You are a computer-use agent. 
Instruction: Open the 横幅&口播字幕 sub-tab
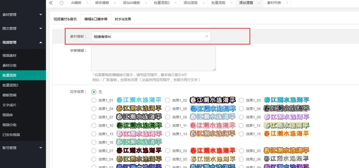coord(96,19)
